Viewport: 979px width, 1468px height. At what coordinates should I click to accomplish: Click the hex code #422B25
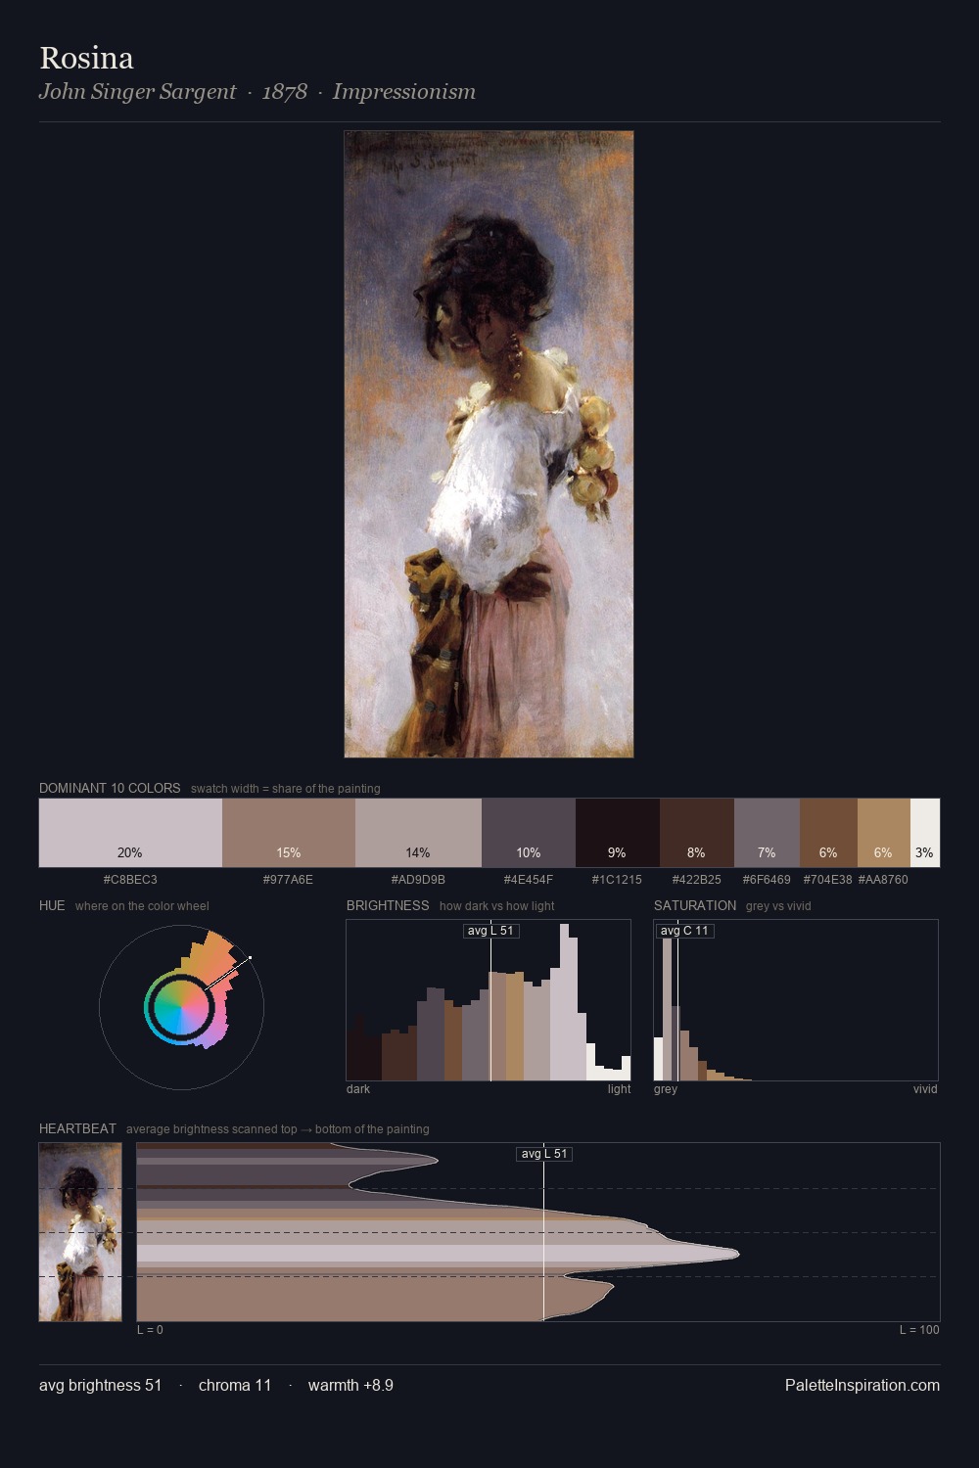696,880
